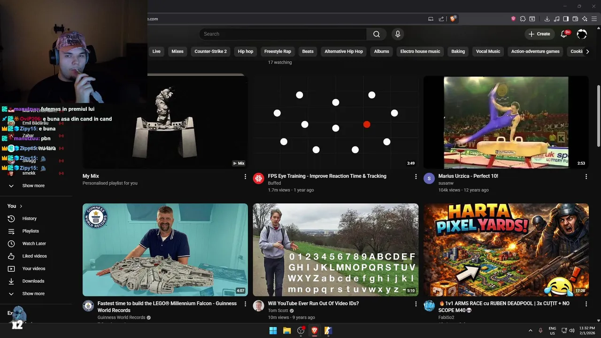Open more options for My Mix
The height and width of the screenshot is (338, 601).
[x=245, y=177]
